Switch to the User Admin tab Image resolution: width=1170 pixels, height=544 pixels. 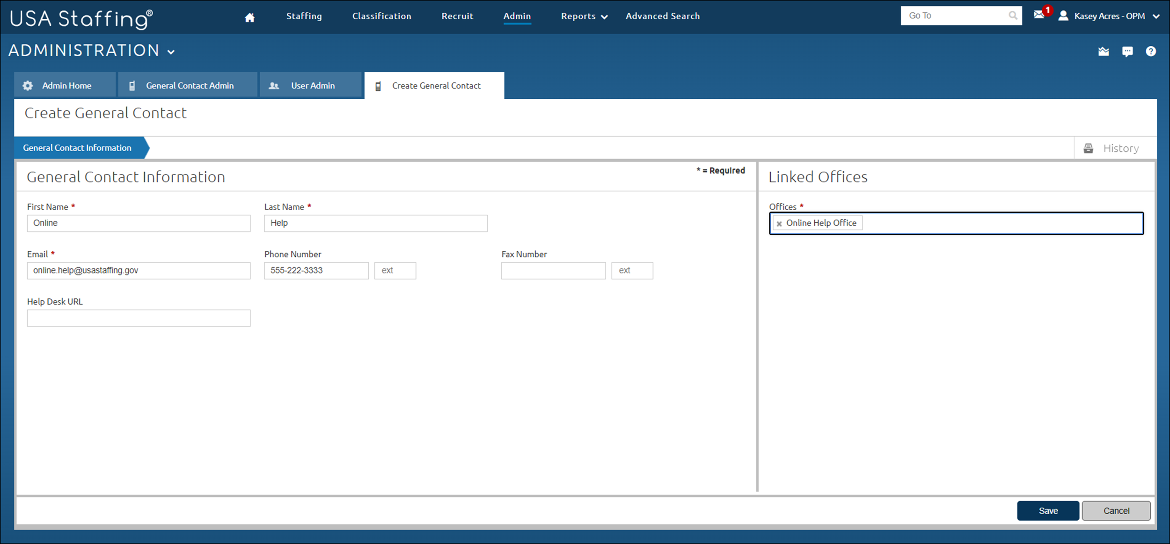(x=313, y=85)
